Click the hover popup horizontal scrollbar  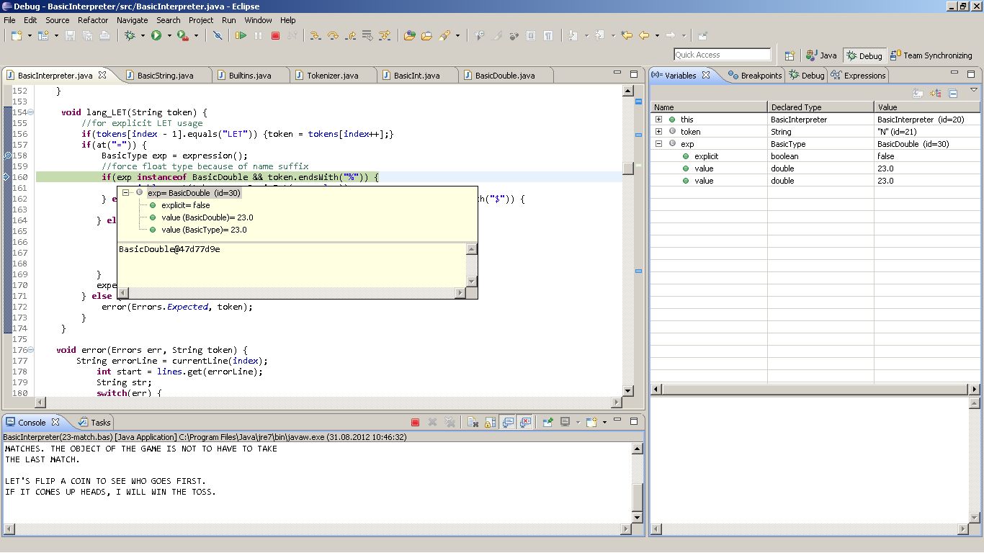(x=292, y=292)
